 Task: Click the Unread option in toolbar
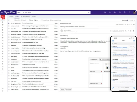tap(59, 20)
